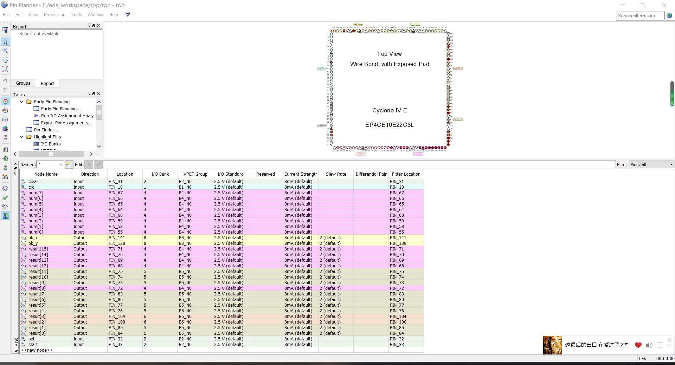This screenshot has width=675, height=365.
Task: Open the Tools menu
Action: (76, 15)
